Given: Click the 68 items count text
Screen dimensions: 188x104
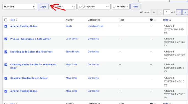Looking at the screenshot, I should [145, 12].
